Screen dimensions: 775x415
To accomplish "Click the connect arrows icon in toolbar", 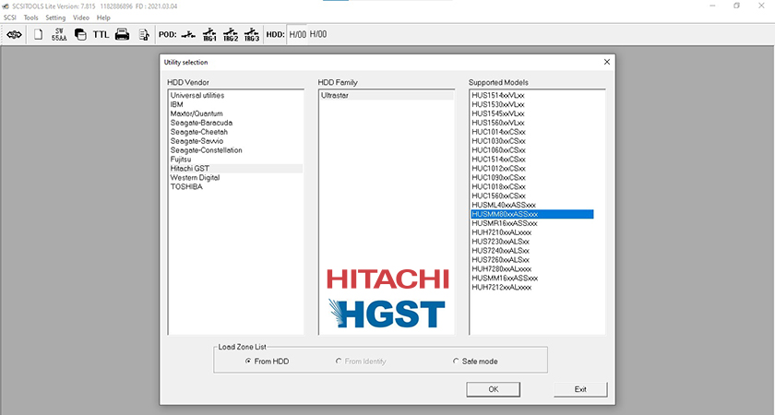I will [15, 35].
